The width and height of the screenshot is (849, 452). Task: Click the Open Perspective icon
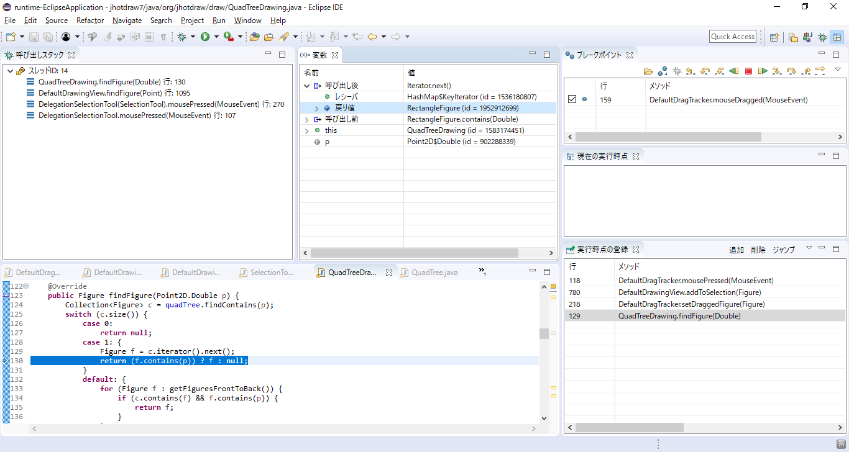point(774,37)
